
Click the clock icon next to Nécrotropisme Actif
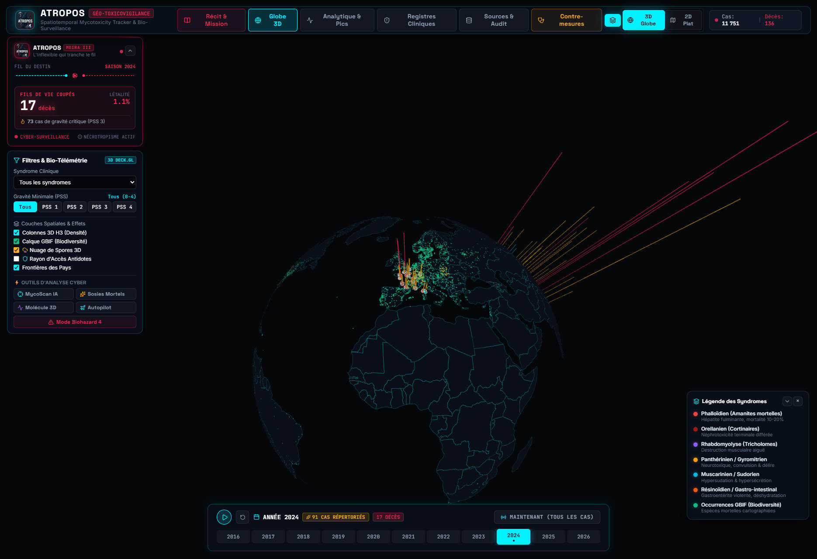[x=80, y=137]
